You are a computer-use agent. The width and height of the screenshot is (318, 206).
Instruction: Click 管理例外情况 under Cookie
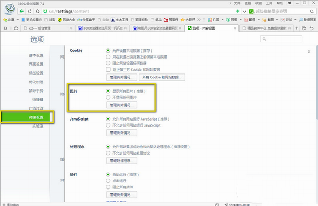tap(122, 77)
